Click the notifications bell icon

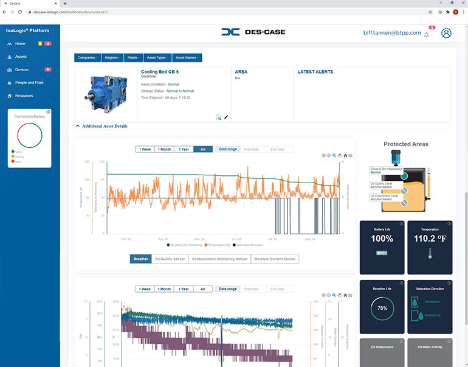coord(427,35)
